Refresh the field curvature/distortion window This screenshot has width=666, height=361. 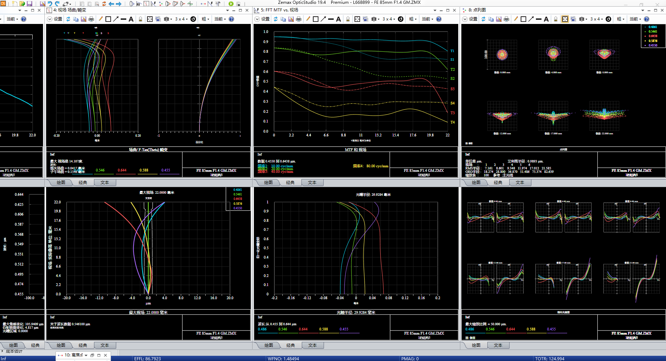[x=68, y=19]
